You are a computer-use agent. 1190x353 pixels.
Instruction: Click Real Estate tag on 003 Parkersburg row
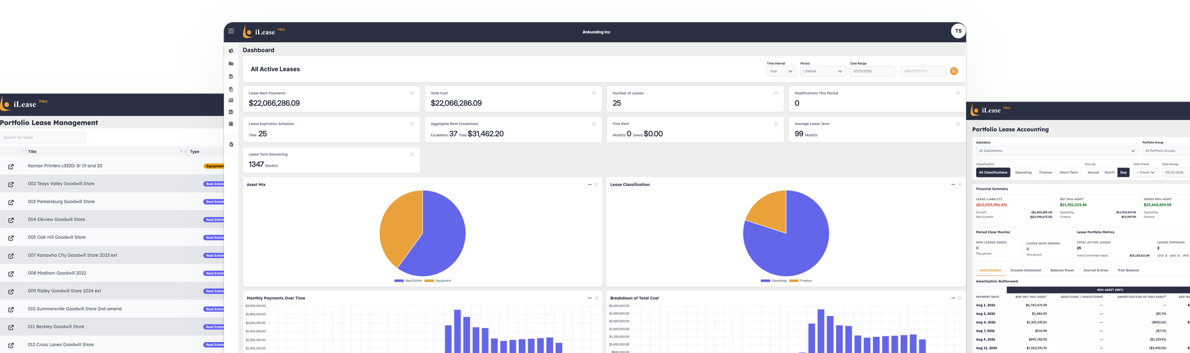214,202
